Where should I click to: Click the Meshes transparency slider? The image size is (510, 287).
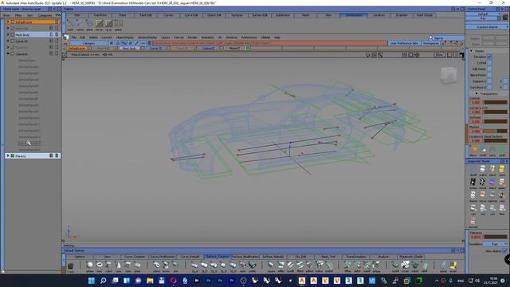tap(496, 131)
